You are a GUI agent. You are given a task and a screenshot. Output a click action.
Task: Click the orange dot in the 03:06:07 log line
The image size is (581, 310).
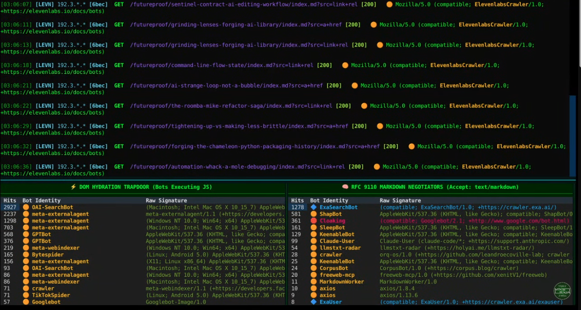coord(389,4)
